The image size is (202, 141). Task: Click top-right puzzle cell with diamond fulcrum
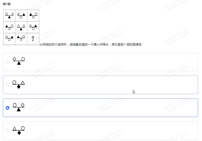click(x=33, y=15)
